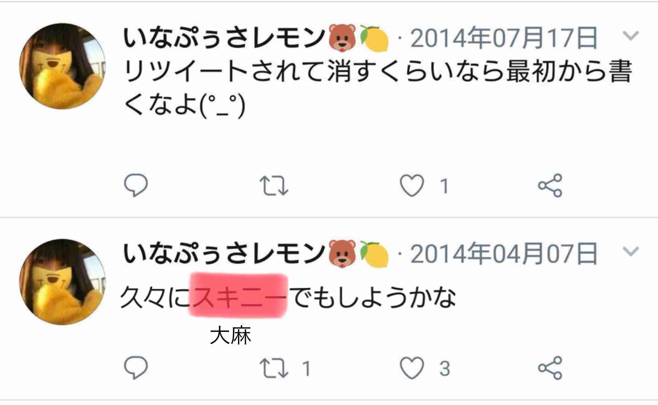Like the July 17 tweet
658x405 pixels.
coord(412,186)
